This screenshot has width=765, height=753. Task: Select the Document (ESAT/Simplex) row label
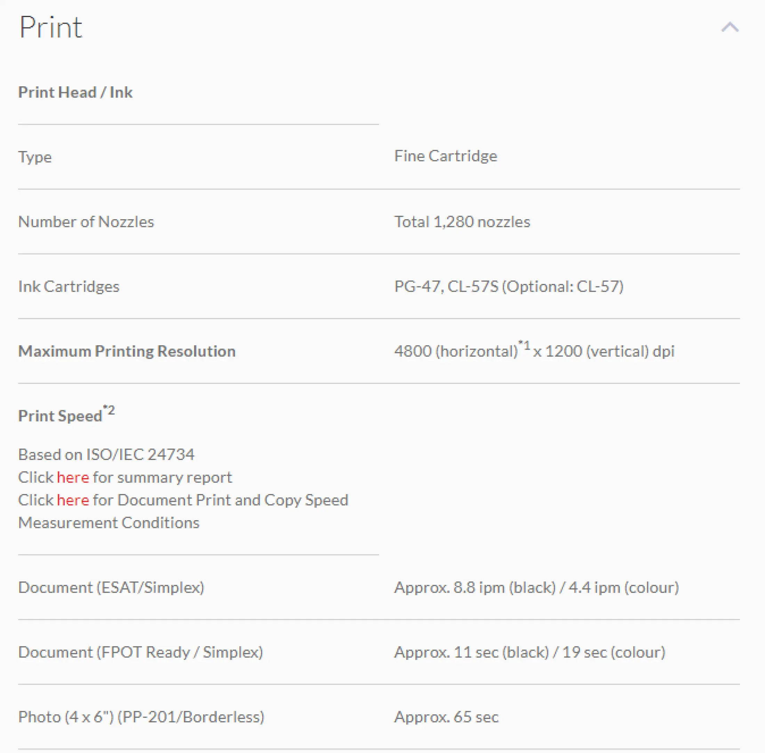111,588
